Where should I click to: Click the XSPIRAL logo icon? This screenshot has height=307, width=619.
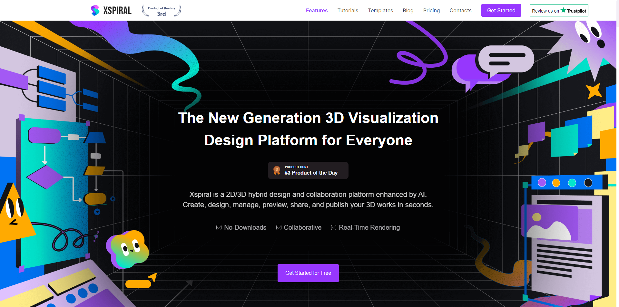[x=95, y=10]
